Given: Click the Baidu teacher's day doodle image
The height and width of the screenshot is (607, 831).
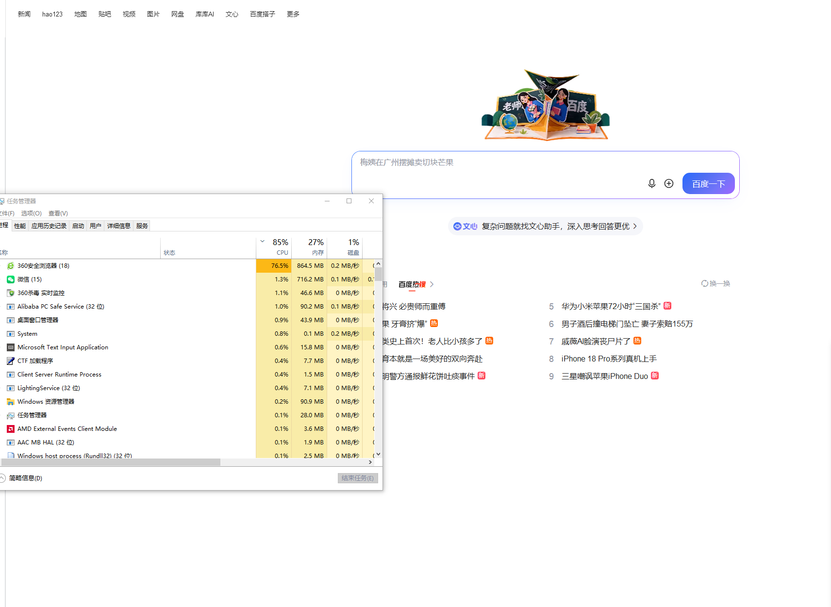Looking at the screenshot, I should click(x=546, y=105).
